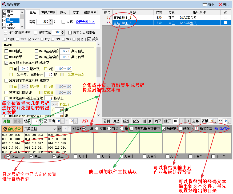Click the magnifier icon in the title bar
Image resolution: width=233 pixels, height=194 pixels.
pos(4,4)
